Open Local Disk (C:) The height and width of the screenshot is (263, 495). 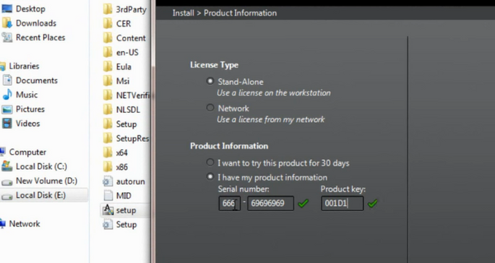pyautogui.click(x=41, y=166)
